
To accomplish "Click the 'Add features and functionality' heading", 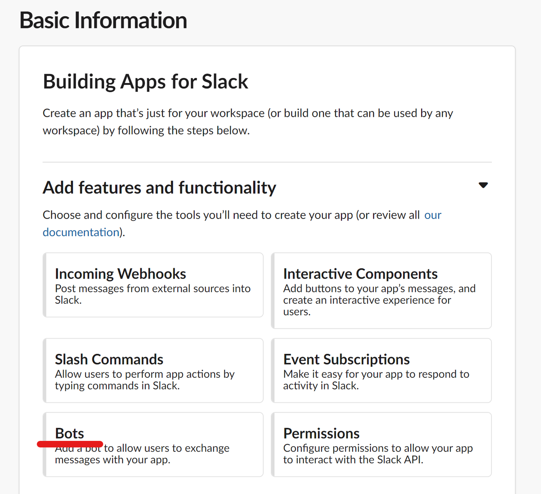I will (x=160, y=188).
